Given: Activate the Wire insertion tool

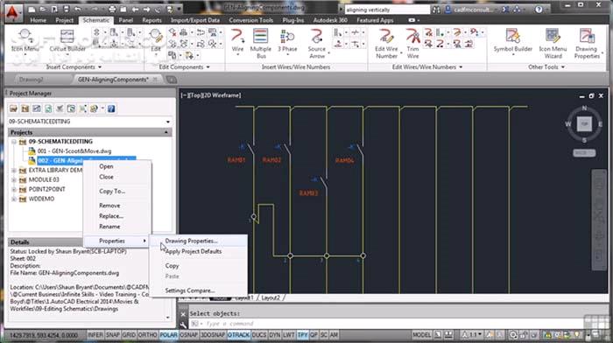Looking at the screenshot, I should [237, 41].
